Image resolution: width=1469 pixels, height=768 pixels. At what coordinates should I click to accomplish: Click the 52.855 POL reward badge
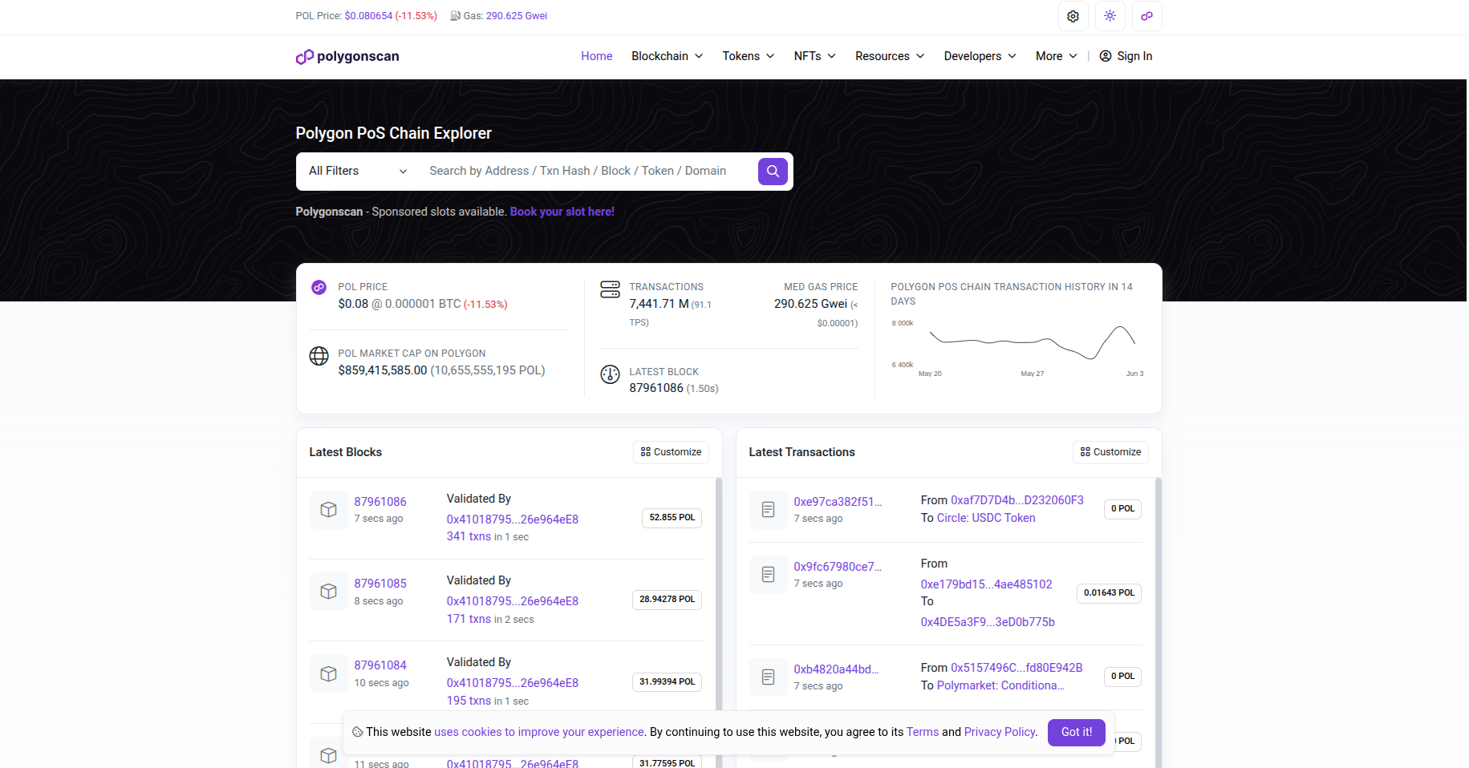coord(672,518)
